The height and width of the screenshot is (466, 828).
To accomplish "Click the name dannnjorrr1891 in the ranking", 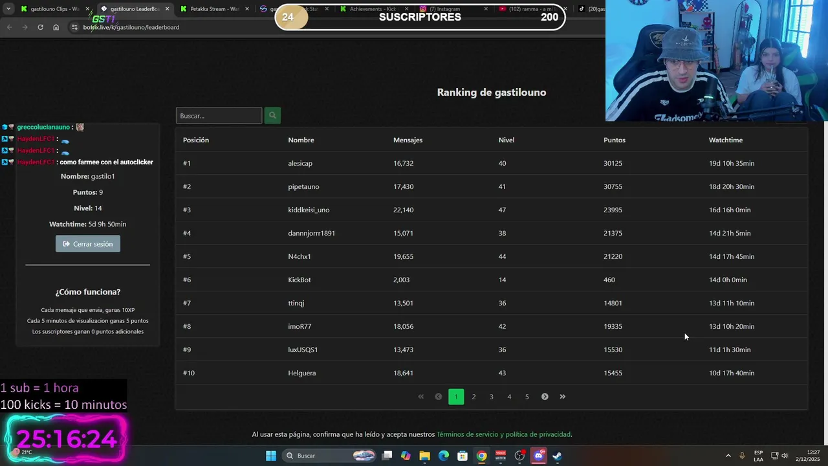I will click(x=312, y=233).
